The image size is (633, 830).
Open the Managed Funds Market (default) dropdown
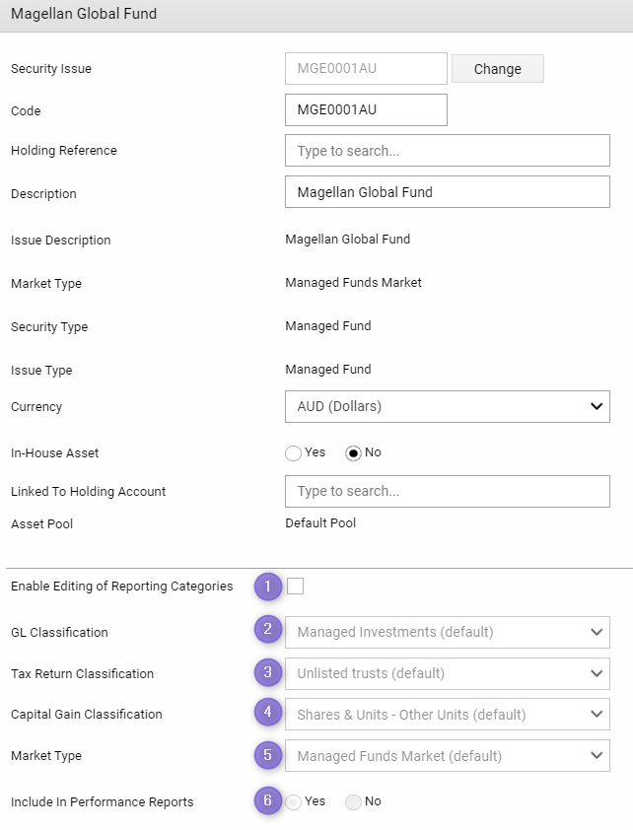[448, 756]
